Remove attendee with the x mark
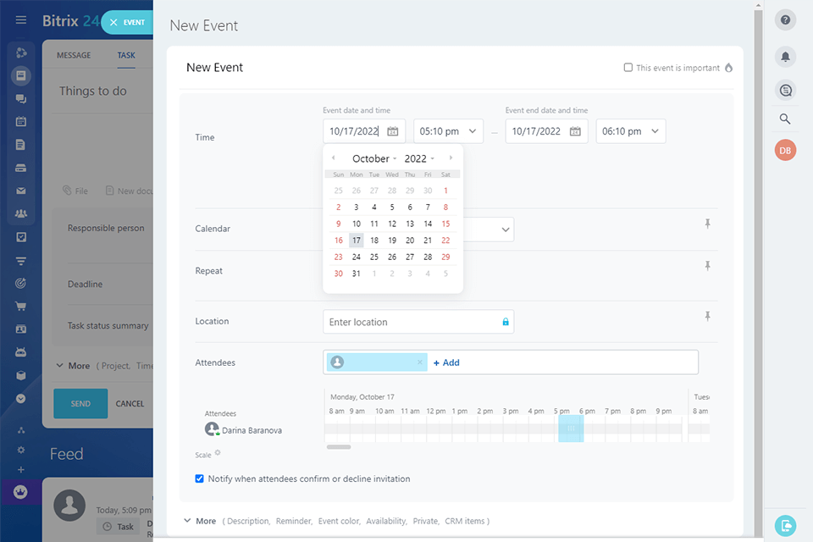The image size is (813, 542). [420, 362]
